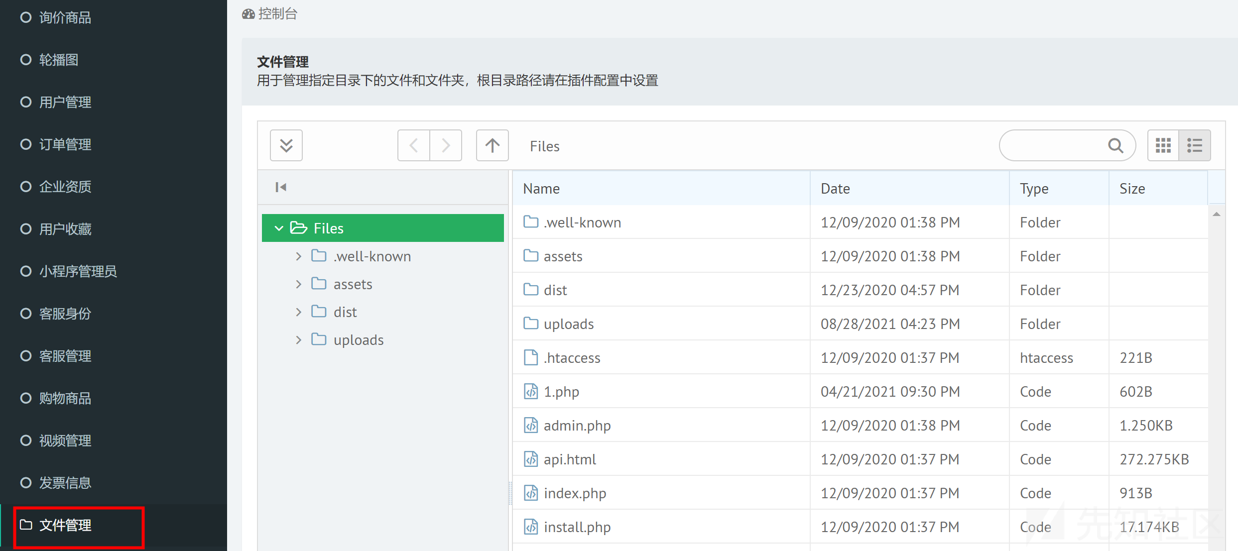Collapse the Files root tree node
Image resolution: width=1238 pixels, height=551 pixels.
pos(279,228)
